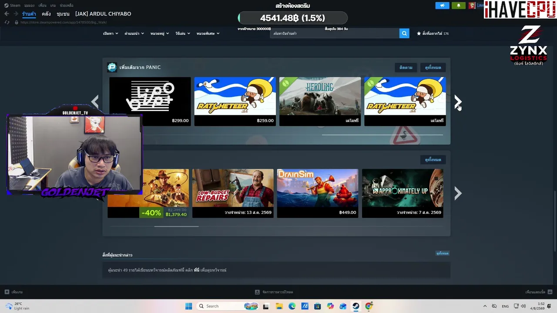Open the เกม (Games) menu
This screenshot has height=313, width=557.
point(53,5)
